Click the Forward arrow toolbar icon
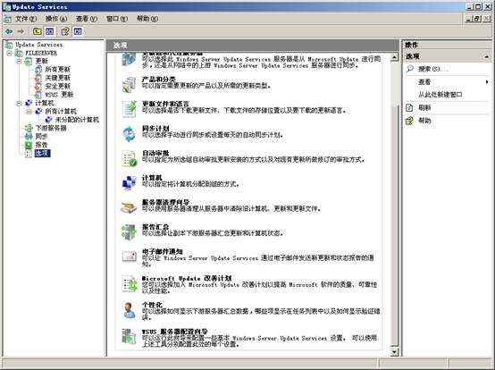 pyautogui.click(x=21, y=31)
